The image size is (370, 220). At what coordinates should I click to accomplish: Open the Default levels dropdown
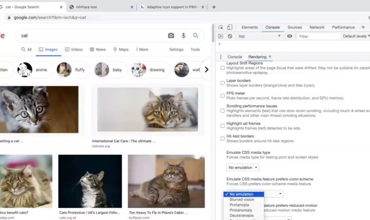point(356,36)
